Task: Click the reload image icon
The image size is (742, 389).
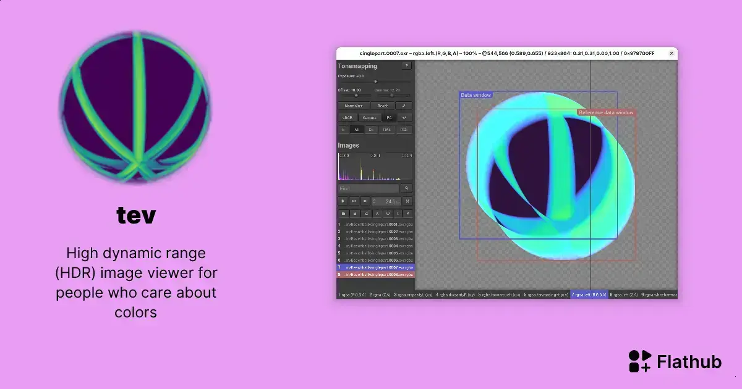Action: click(x=366, y=213)
